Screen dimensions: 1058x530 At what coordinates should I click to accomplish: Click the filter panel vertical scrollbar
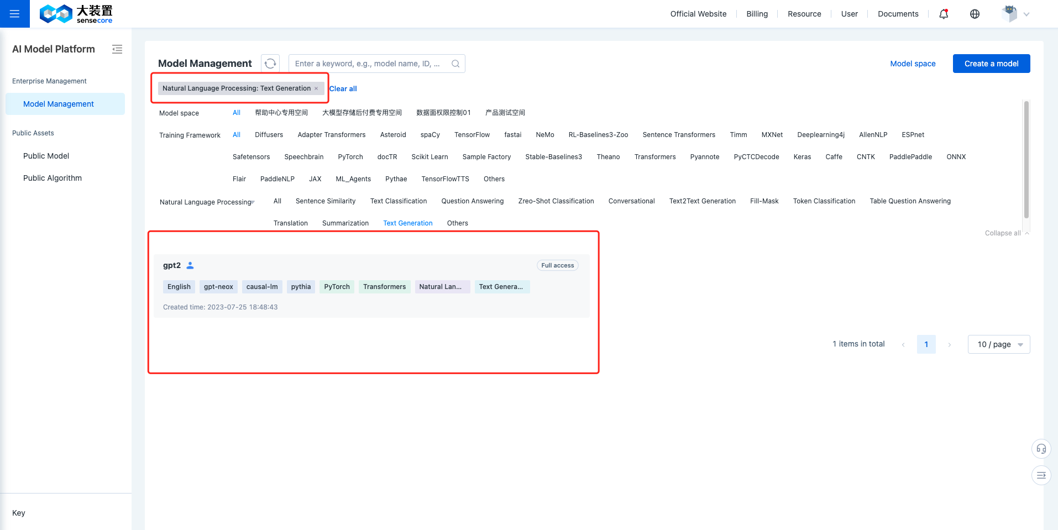pyautogui.click(x=1026, y=160)
